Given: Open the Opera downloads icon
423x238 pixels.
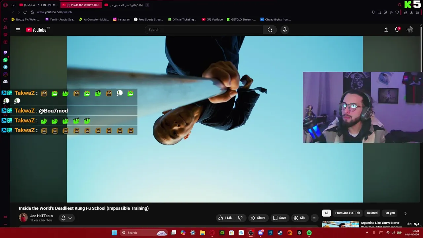Looking at the screenshot, I should pos(411,12).
